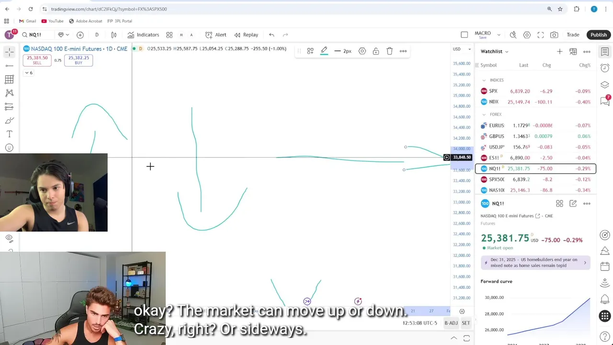Edit NQ1! symbol note

point(573,204)
